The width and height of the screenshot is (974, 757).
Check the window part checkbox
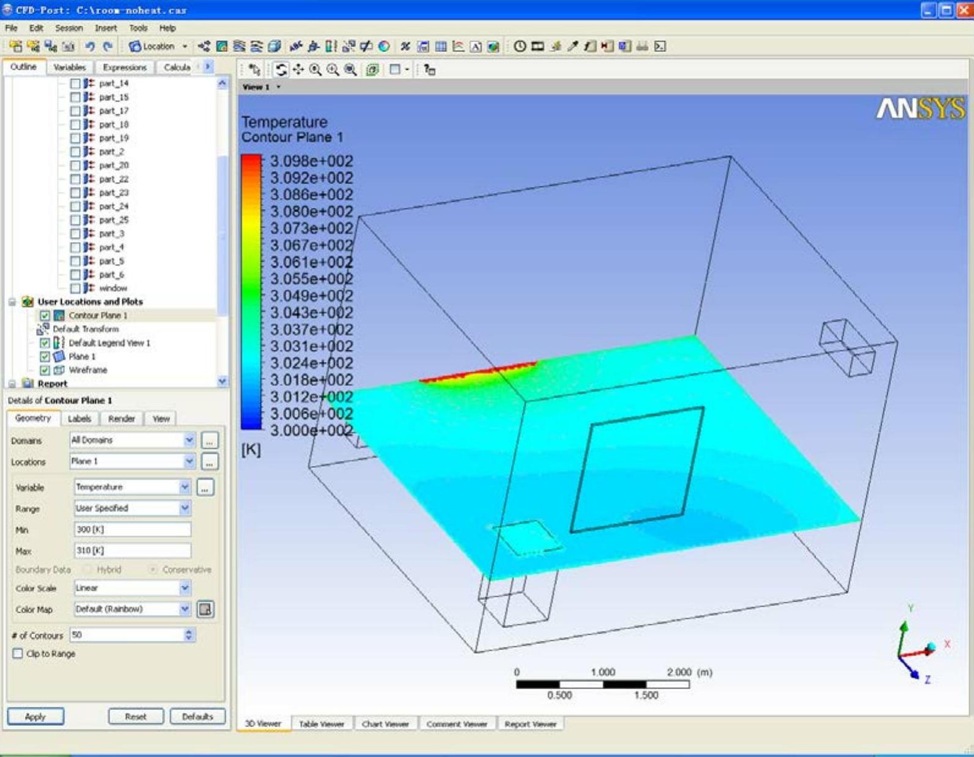tap(75, 288)
